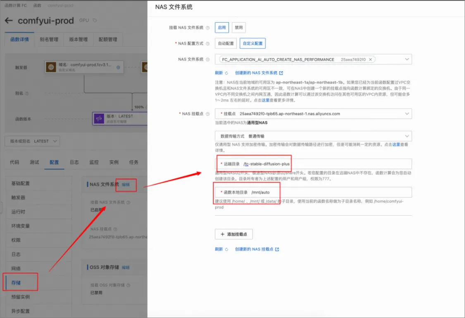Choose 自定义配置 NAS configuration mode

[252, 43]
